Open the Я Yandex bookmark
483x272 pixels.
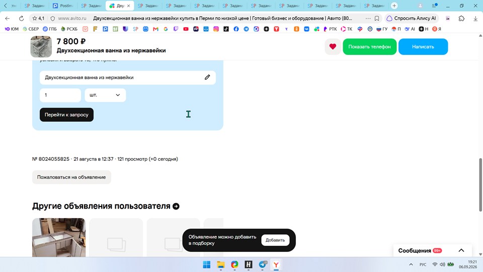tap(437, 29)
